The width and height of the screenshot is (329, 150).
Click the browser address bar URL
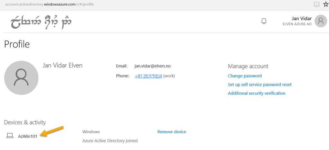point(49,4)
